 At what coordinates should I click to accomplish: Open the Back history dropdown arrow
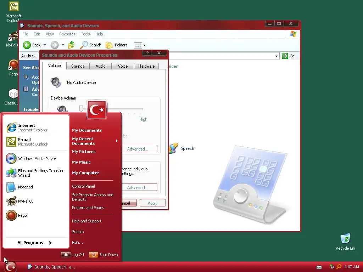point(45,45)
